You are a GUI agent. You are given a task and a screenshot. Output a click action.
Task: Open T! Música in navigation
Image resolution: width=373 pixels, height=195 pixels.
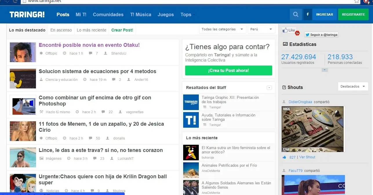141,14
